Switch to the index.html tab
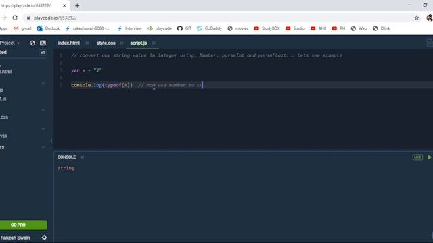 click(x=68, y=43)
